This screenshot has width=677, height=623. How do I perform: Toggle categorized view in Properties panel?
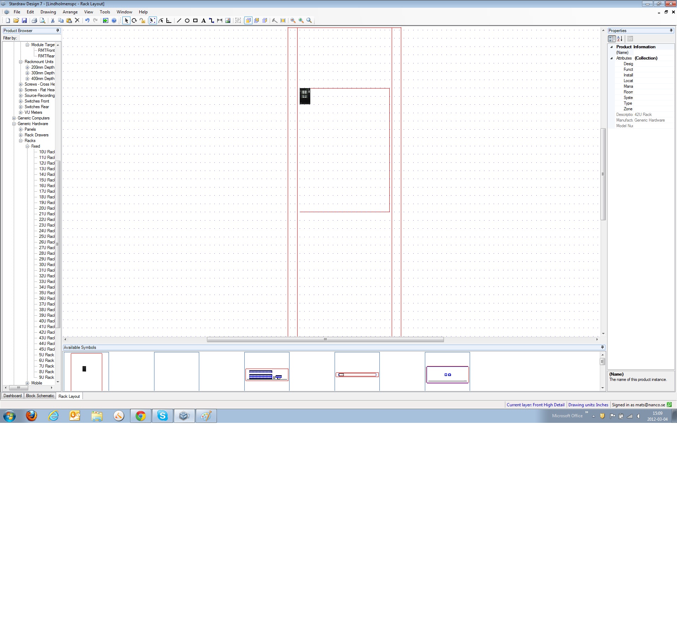(612, 39)
